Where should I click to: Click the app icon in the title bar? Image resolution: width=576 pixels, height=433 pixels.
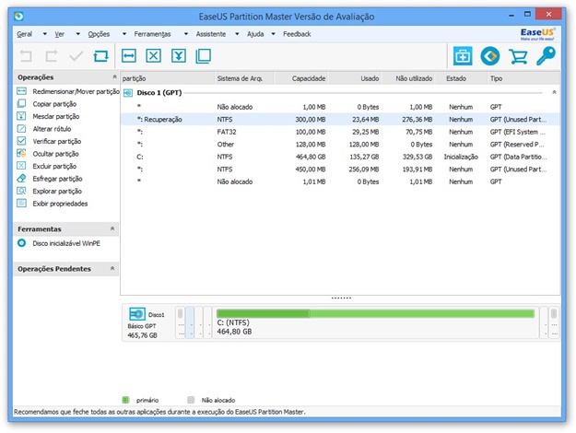tap(18, 17)
